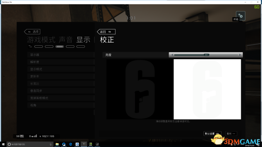Screen dimensions: 262x147
Task: Switch to the 游戏模式 tab
Action: click(41, 40)
